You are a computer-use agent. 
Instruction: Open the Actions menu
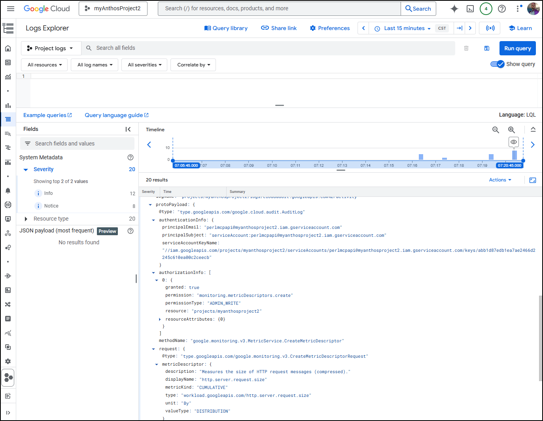(500, 180)
